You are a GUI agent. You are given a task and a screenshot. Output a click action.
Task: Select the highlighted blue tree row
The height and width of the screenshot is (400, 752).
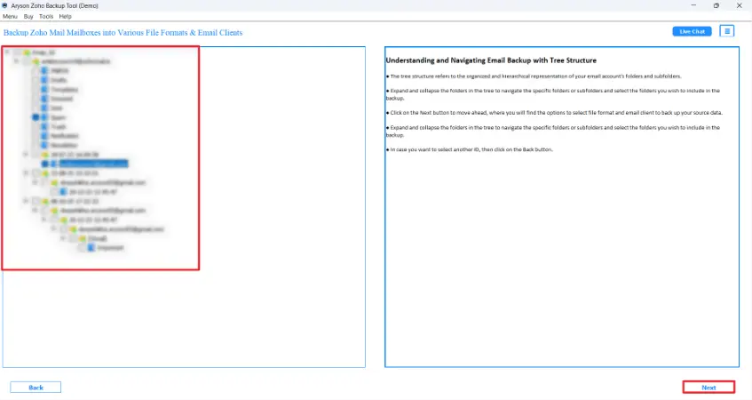coord(93,164)
